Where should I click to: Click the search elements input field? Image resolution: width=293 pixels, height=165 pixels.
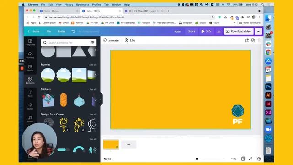coord(68,43)
